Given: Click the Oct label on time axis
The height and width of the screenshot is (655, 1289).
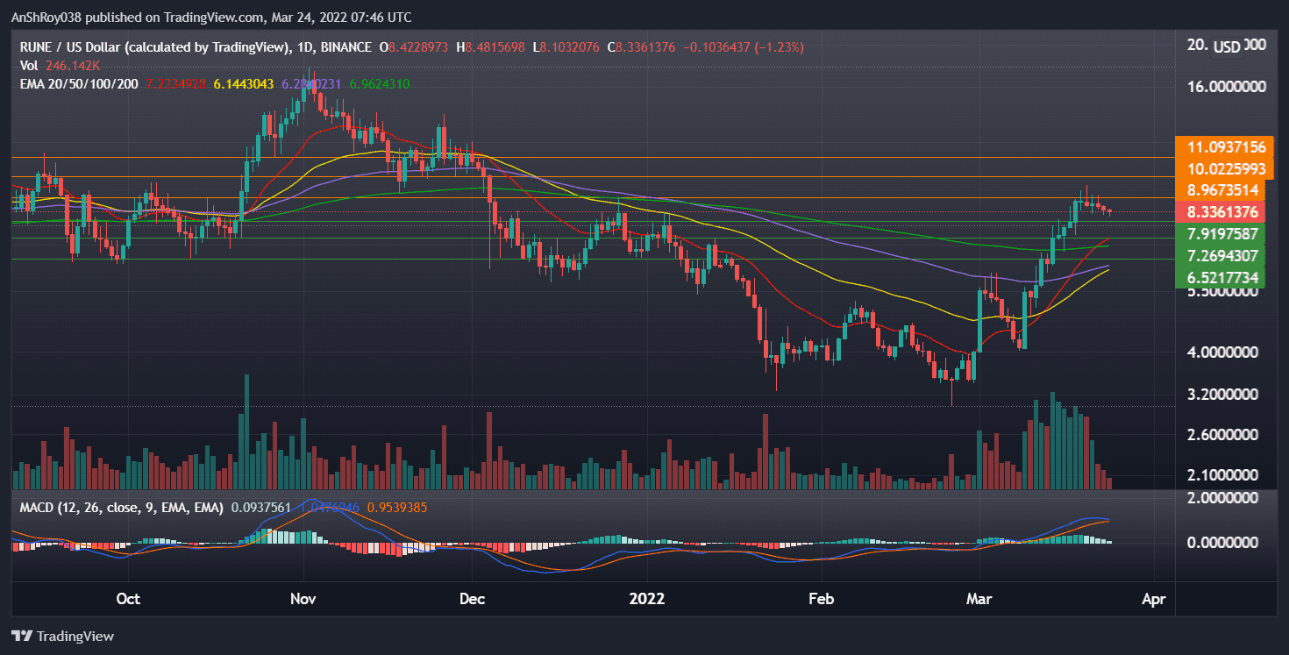Looking at the screenshot, I should pos(128,599).
